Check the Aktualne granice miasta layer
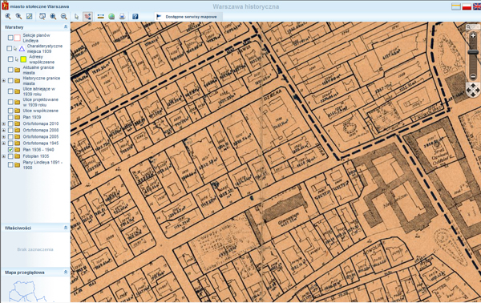Viewport: 481px width, 303px height. tap(10, 70)
